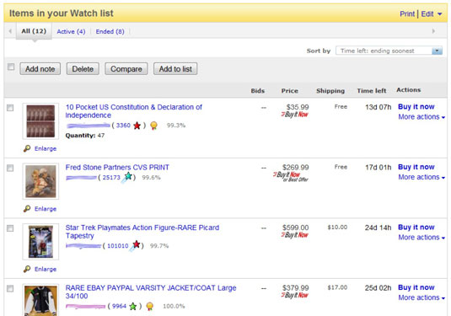Select checkbox for Star Trek Playmates figure
The width and height of the screenshot is (451, 316).
[10, 228]
